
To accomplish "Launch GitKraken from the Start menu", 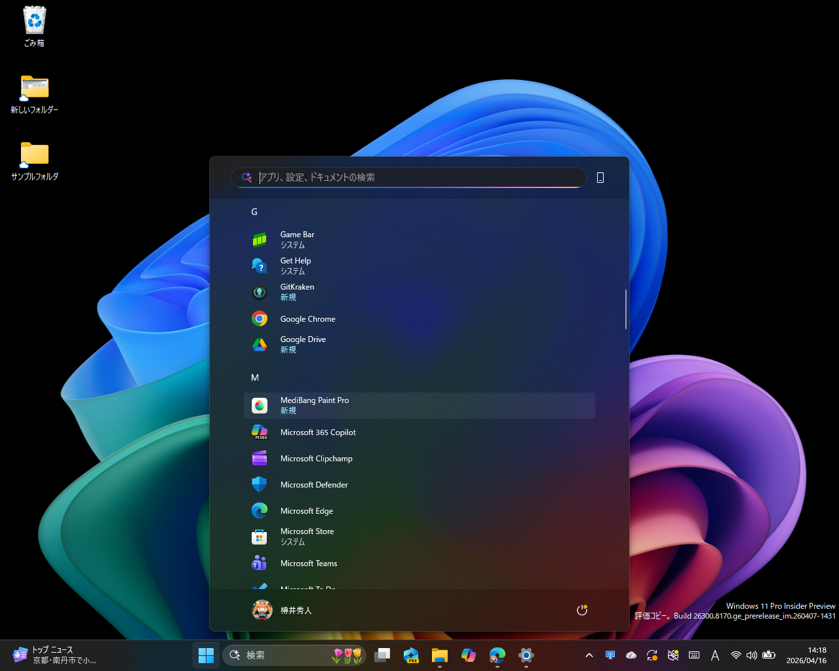I will (x=419, y=292).
